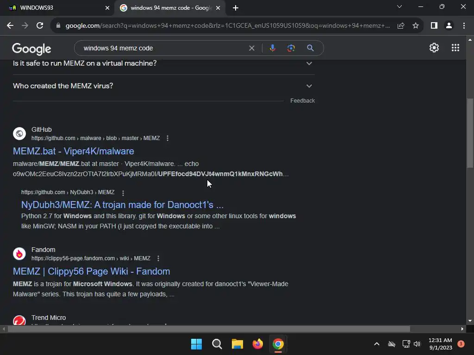Open more options for GitHub MEMZ.bat result
The image size is (474, 355).
click(x=168, y=138)
